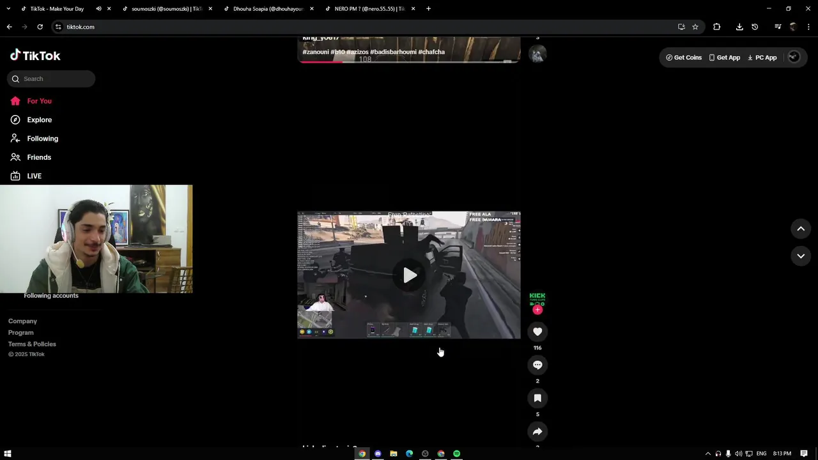Open the Chrome three-dot menu
This screenshot has height=460, width=818.
tap(808, 27)
